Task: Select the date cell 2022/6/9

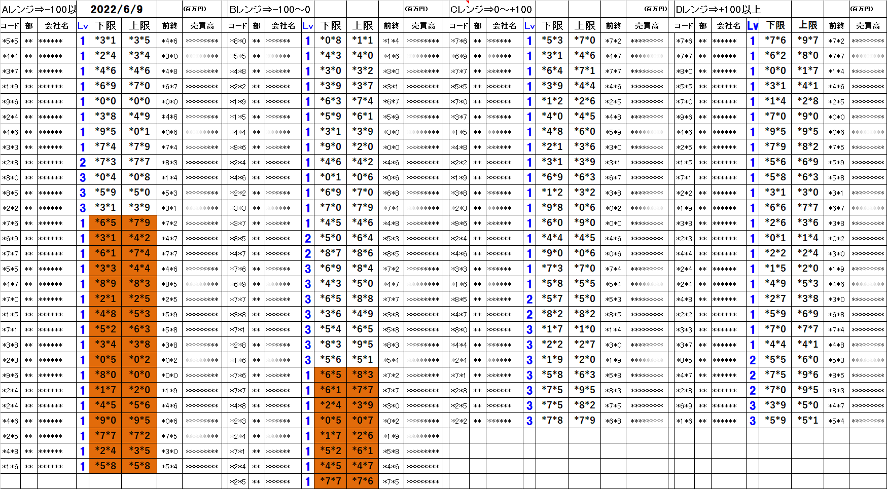Action: (117, 9)
